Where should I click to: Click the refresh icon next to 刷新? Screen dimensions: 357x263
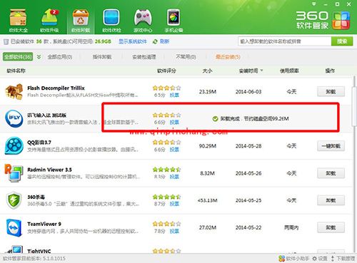(155, 41)
